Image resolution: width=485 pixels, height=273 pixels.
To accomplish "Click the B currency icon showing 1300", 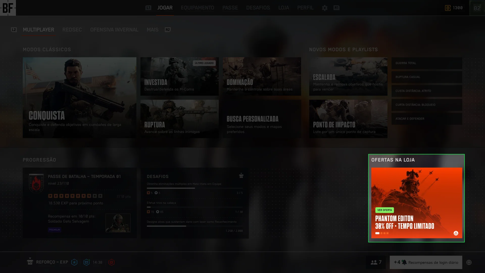I will click(x=448, y=8).
